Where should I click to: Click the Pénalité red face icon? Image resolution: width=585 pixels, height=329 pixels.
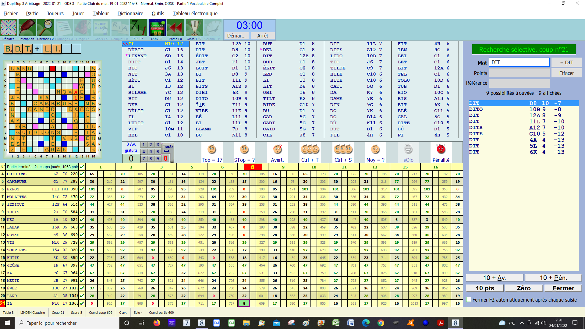(441, 150)
